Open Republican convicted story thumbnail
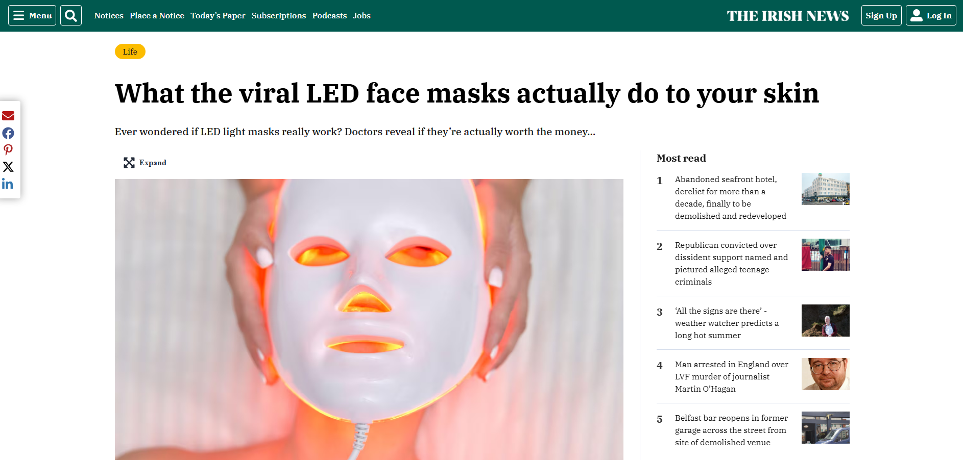 coord(825,254)
